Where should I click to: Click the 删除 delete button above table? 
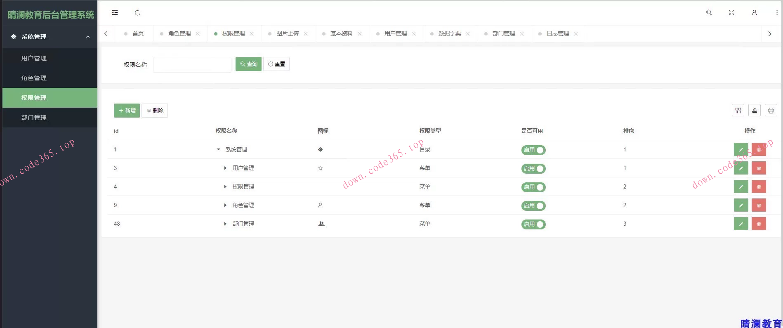coord(155,111)
